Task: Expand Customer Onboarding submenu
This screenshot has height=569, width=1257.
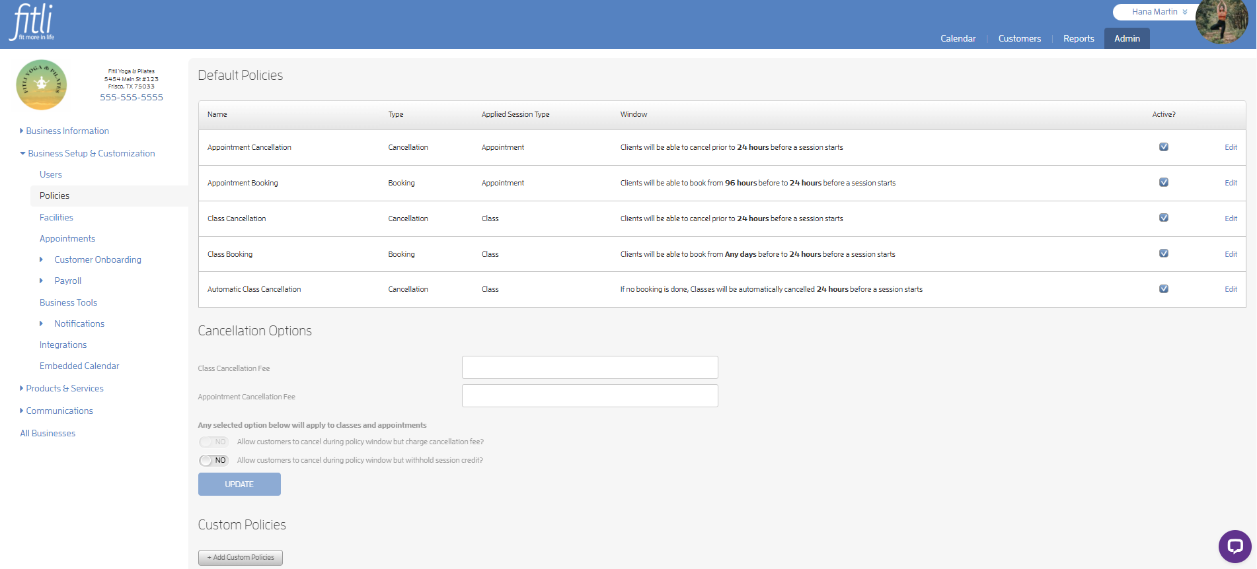Action: pos(91,259)
